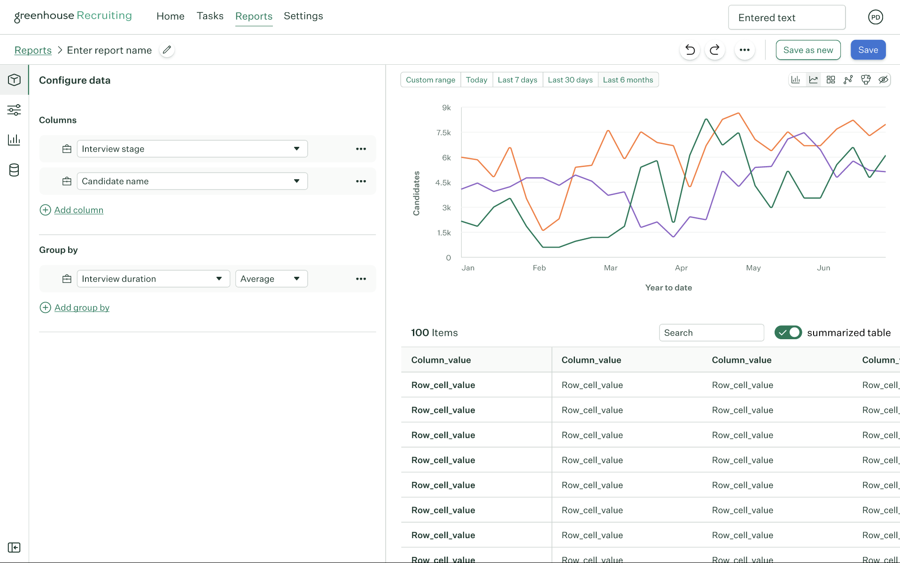Select the Last 7 days range
The image size is (900, 563).
coord(518,80)
